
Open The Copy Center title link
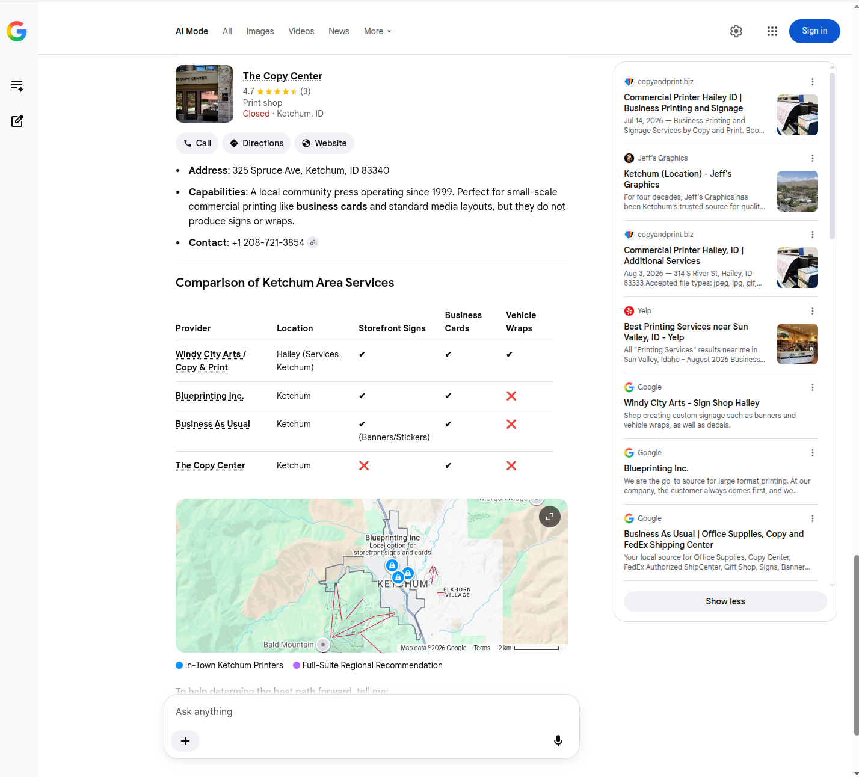(283, 76)
